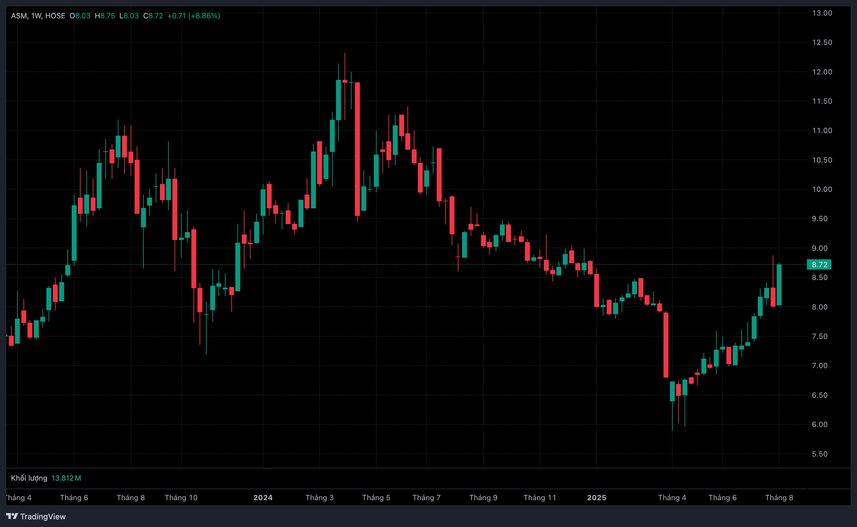Select Tháng 3 on the time axis
The image size is (857, 527).
coord(319,497)
